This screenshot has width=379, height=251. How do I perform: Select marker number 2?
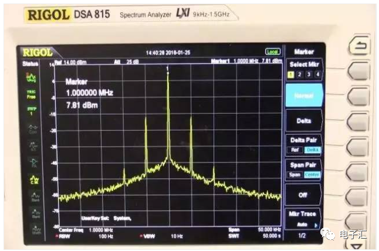pyautogui.click(x=300, y=74)
